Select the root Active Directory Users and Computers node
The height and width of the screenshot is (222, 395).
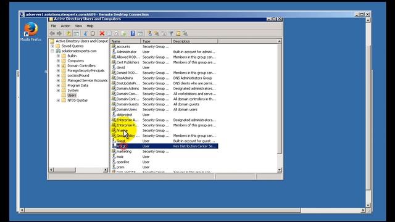81,41
